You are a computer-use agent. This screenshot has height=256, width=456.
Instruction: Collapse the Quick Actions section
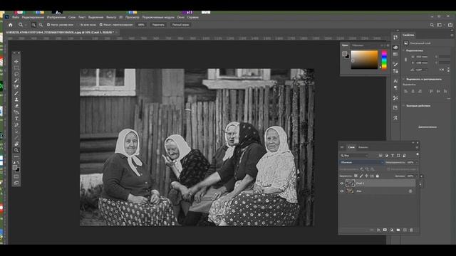click(404, 106)
